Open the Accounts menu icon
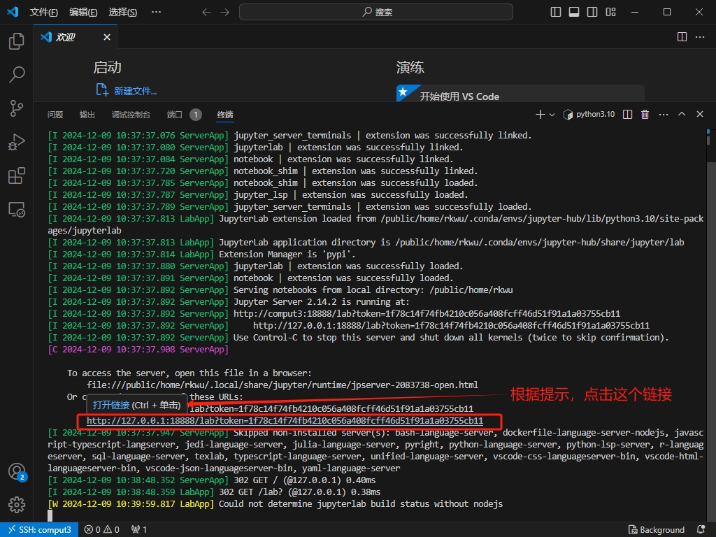Image resolution: width=716 pixels, height=537 pixels. point(17,472)
